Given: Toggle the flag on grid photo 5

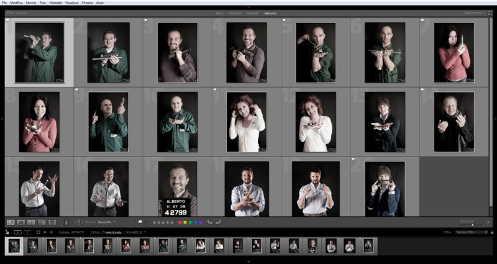Looking at the screenshot, I should (284, 20).
